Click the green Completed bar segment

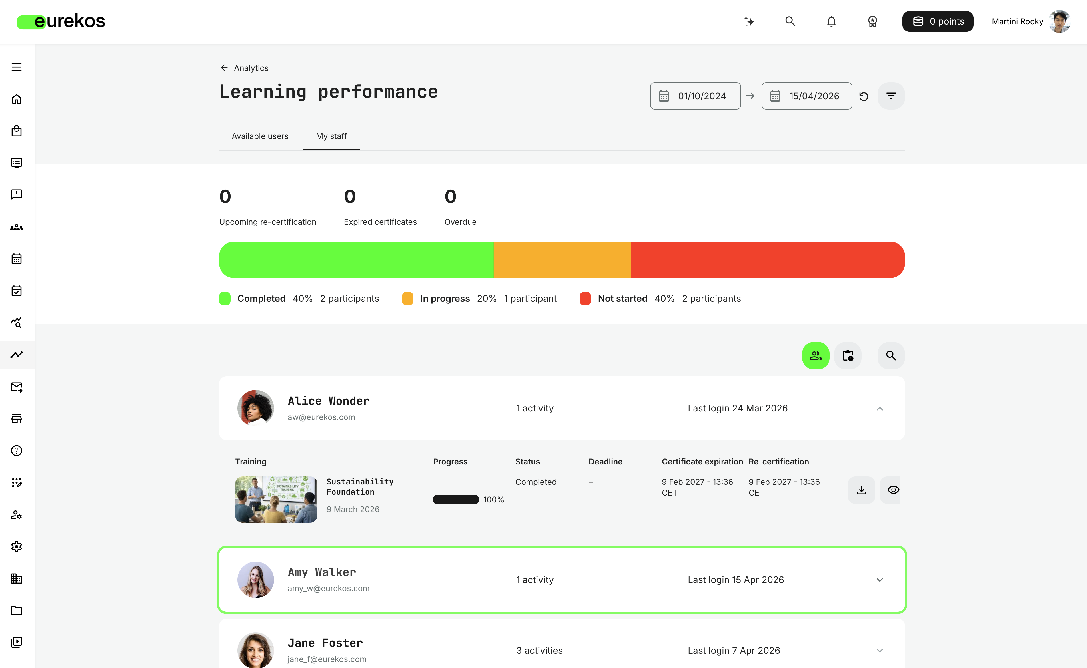click(356, 260)
